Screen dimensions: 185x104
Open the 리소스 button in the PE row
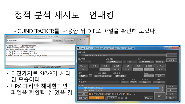[127, 70]
